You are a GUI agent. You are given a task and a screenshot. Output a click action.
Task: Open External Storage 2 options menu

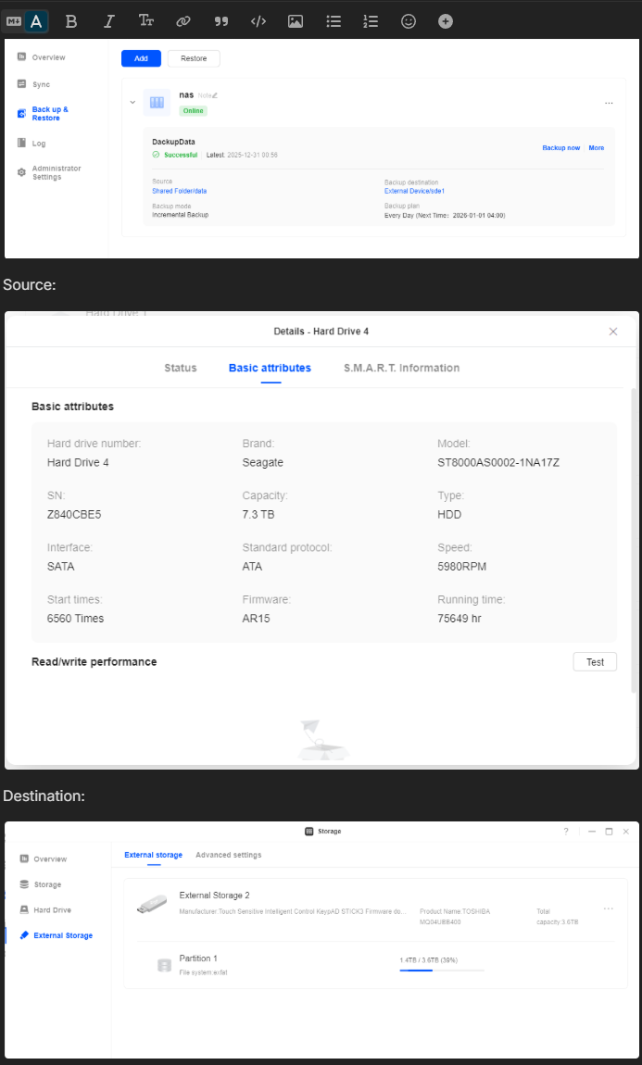(x=608, y=908)
